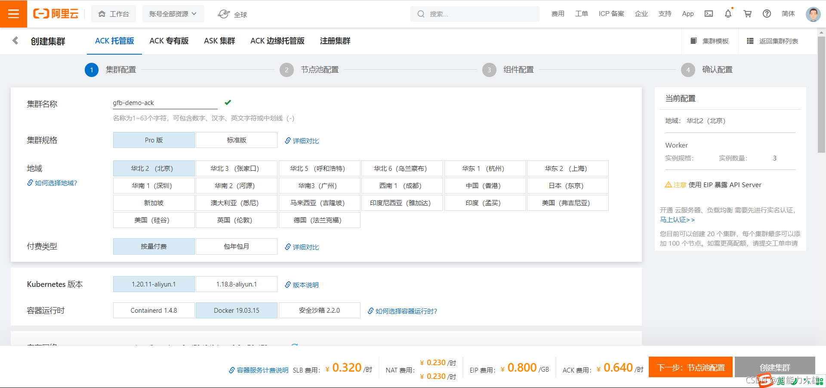The image size is (826, 388).
Task: Click the cluster name input field
Action: click(x=165, y=102)
